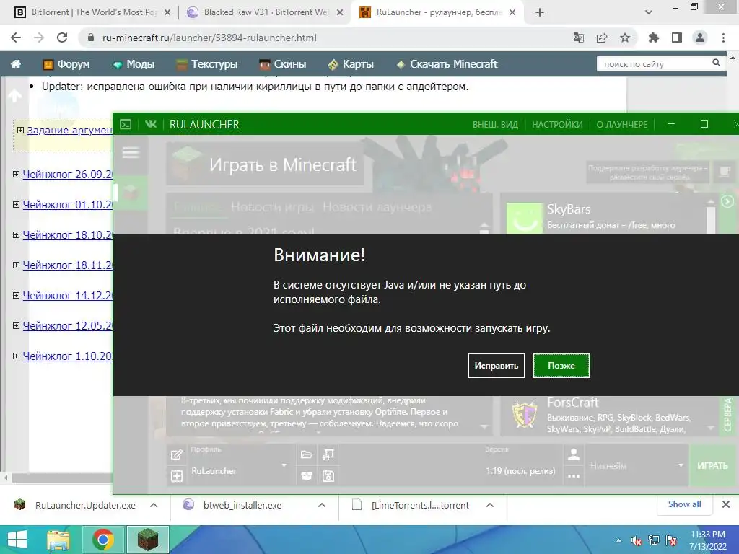This screenshot has height=554, width=739.
Task: Click the ИГРАТЬ button in the launcher
Action: (712, 465)
